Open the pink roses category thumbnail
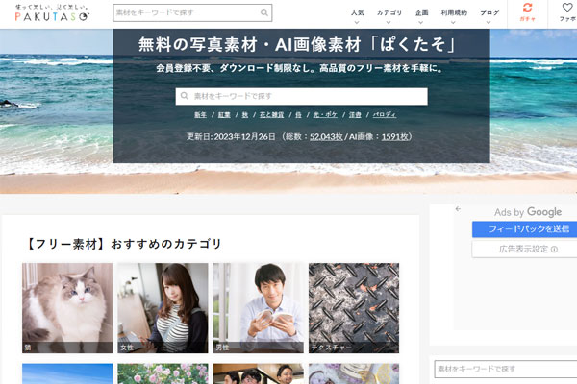The width and height of the screenshot is (577, 384). point(163,373)
